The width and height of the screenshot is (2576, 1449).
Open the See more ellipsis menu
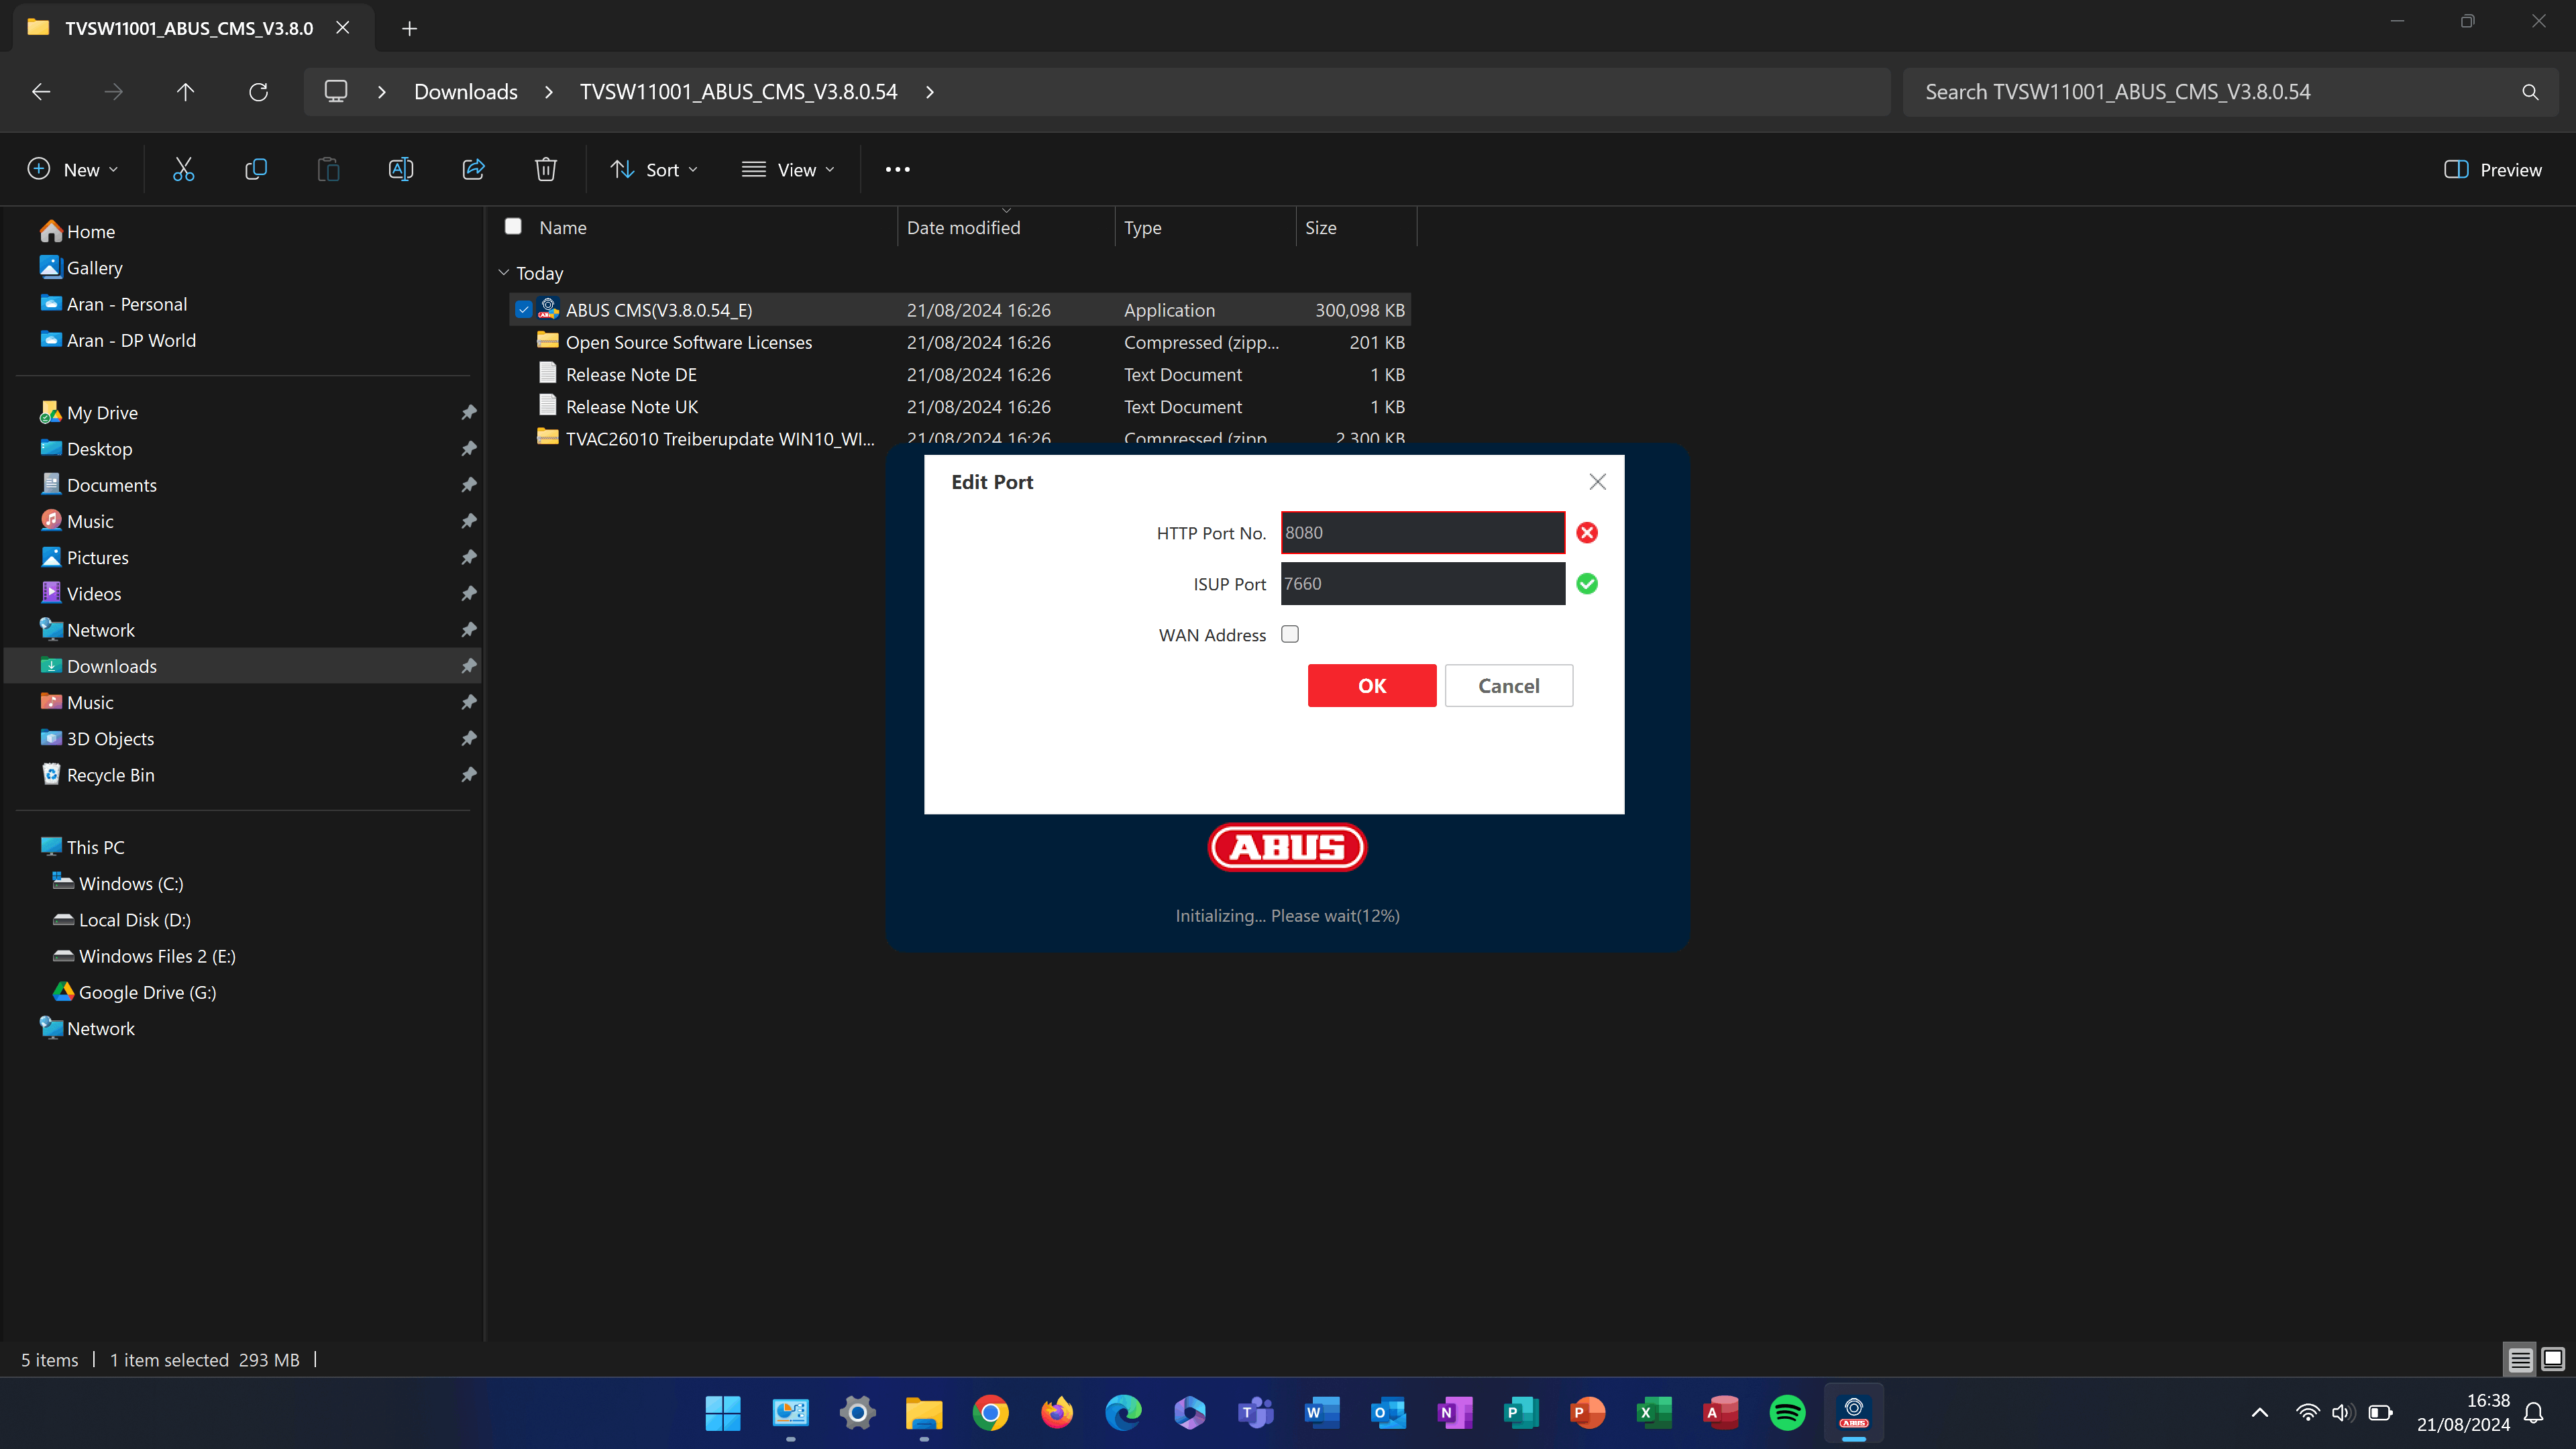pyautogui.click(x=897, y=169)
